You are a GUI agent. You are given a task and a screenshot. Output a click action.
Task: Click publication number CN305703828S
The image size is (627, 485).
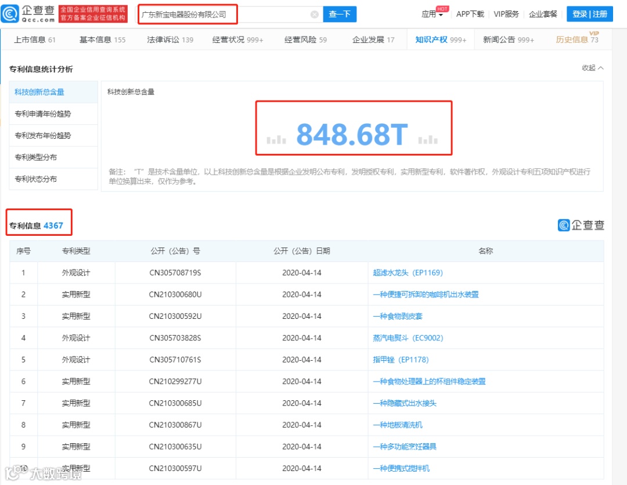pyautogui.click(x=175, y=337)
